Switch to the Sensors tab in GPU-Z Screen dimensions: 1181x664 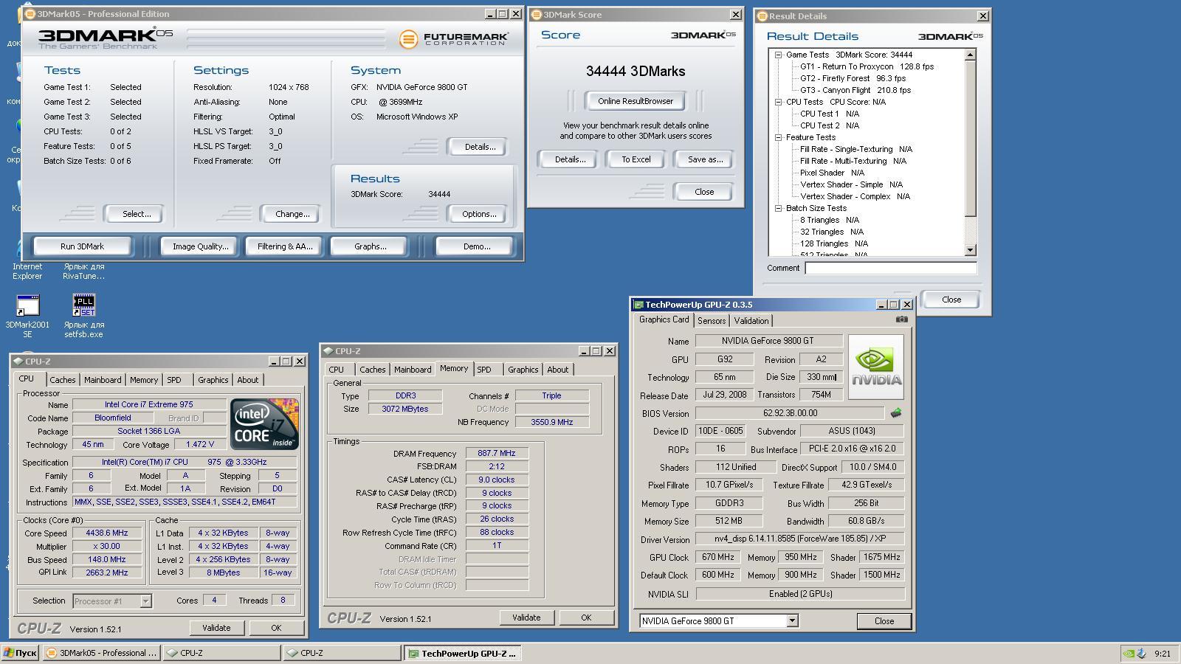tap(712, 321)
